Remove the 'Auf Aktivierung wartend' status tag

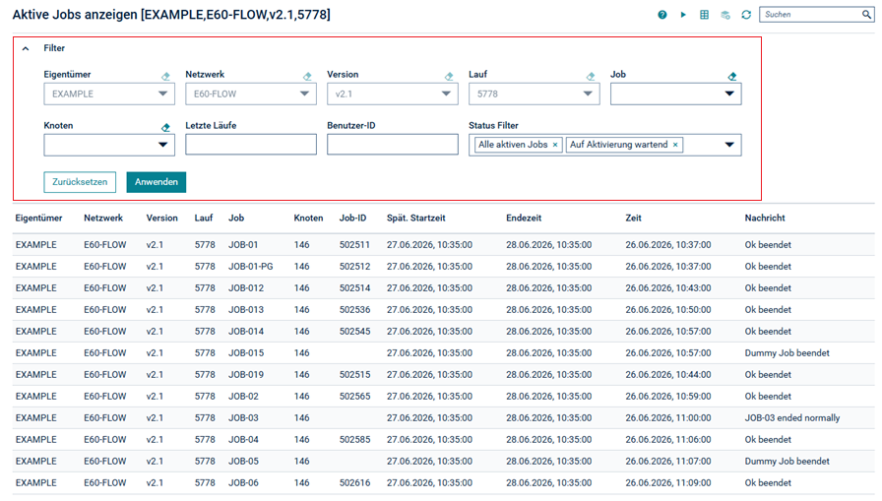[675, 145]
